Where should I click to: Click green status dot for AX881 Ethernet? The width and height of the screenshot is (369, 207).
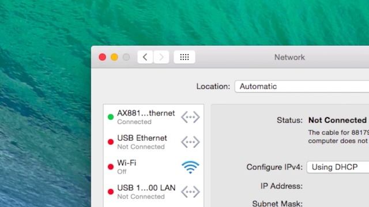pos(111,117)
